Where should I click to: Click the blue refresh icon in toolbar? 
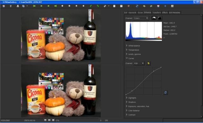pos(137,6)
